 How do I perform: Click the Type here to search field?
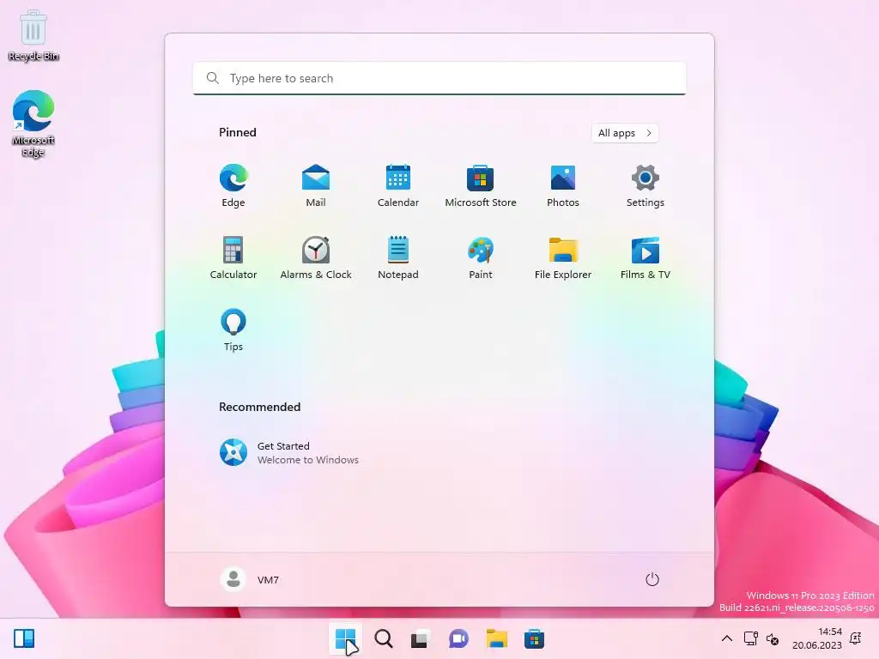pyautogui.click(x=439, y=78)
